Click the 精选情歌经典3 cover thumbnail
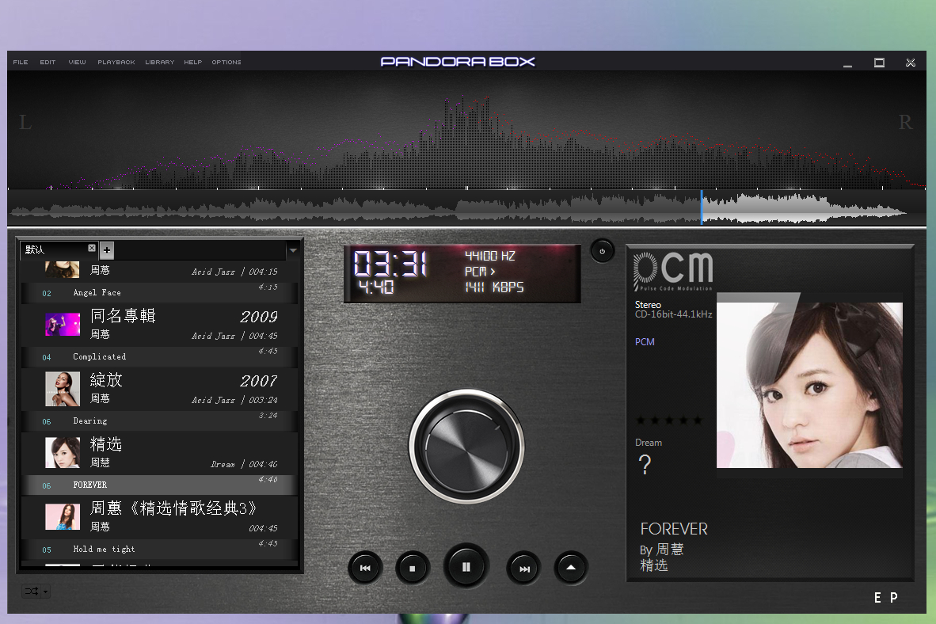 point(63,516)
